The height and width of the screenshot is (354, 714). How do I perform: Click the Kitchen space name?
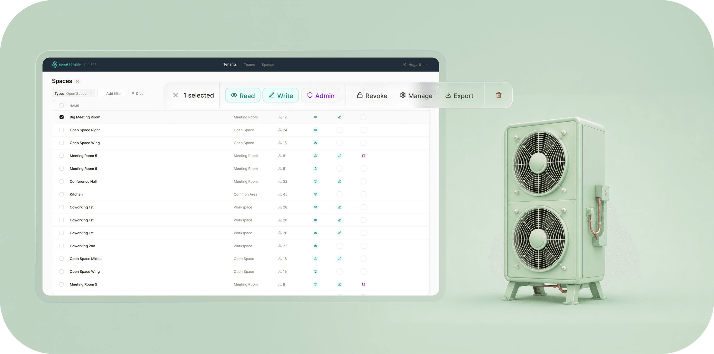(76, 194)
